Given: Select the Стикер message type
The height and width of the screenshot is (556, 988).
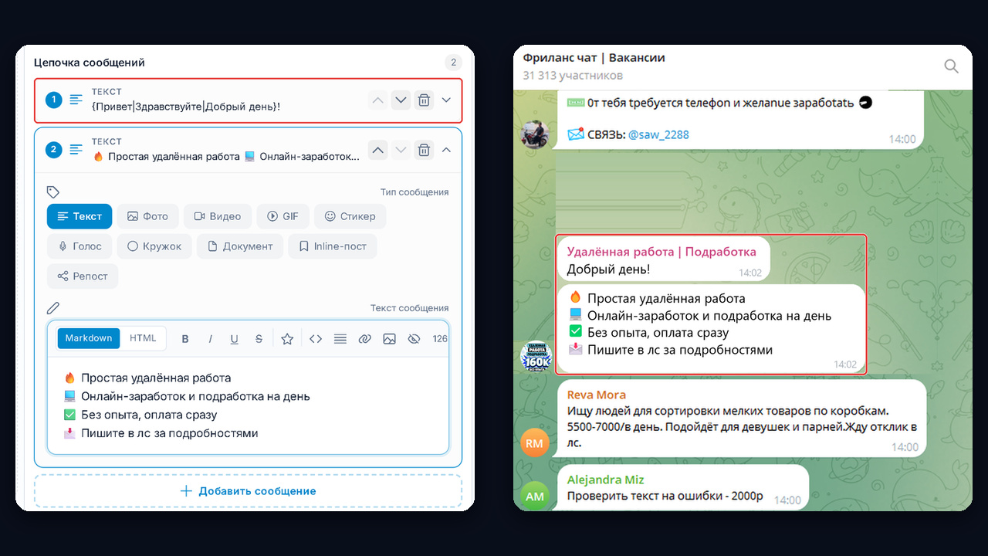Looking at the screenshot, I should tap(350, 216).
